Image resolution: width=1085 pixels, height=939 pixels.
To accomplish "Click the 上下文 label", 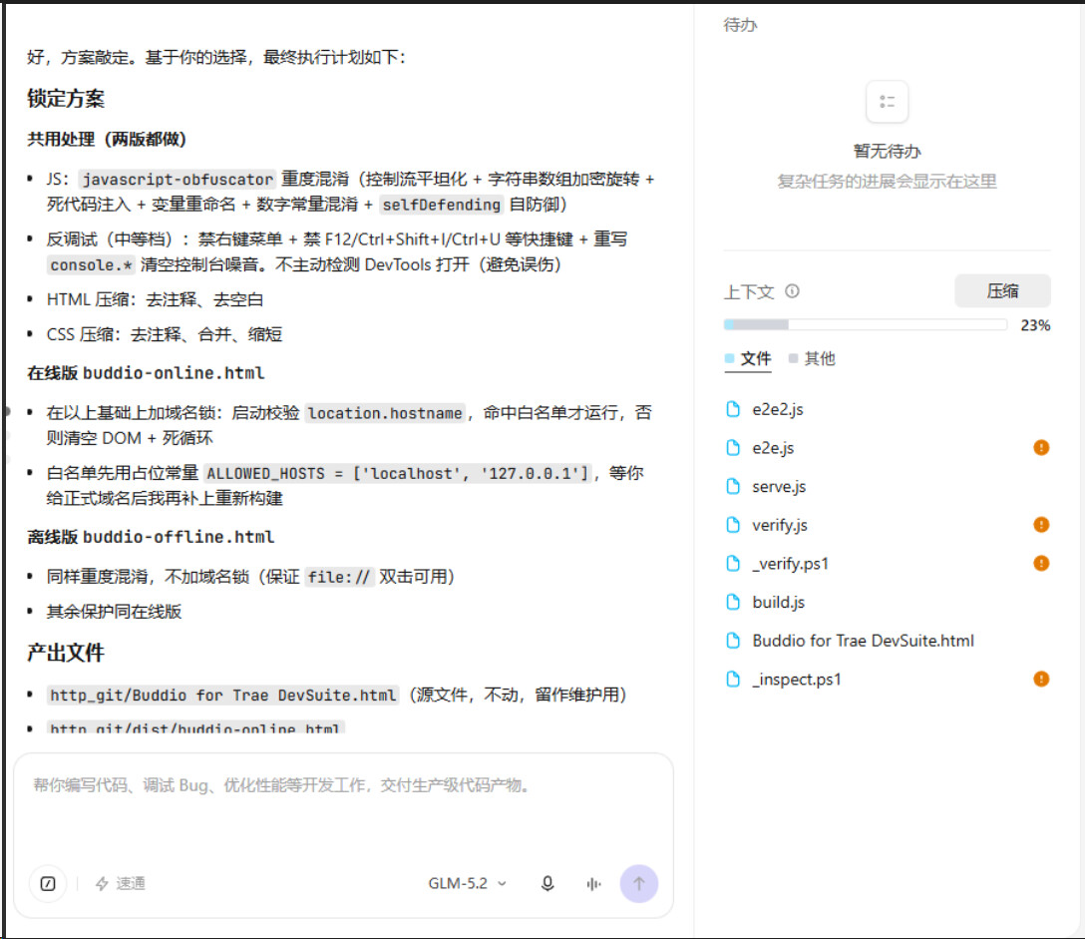I will click(x=749, y=291).
